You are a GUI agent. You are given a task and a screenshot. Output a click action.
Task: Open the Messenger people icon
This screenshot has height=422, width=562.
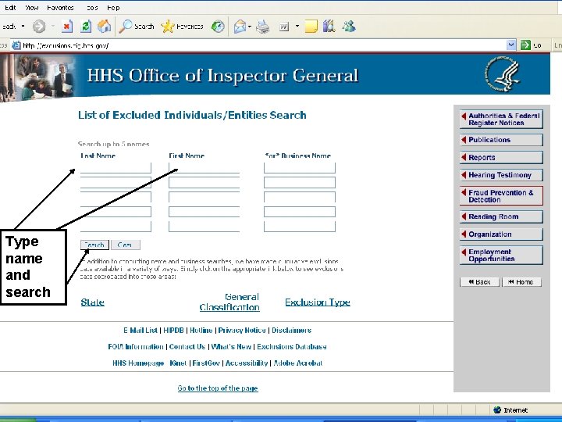point(349,27)
